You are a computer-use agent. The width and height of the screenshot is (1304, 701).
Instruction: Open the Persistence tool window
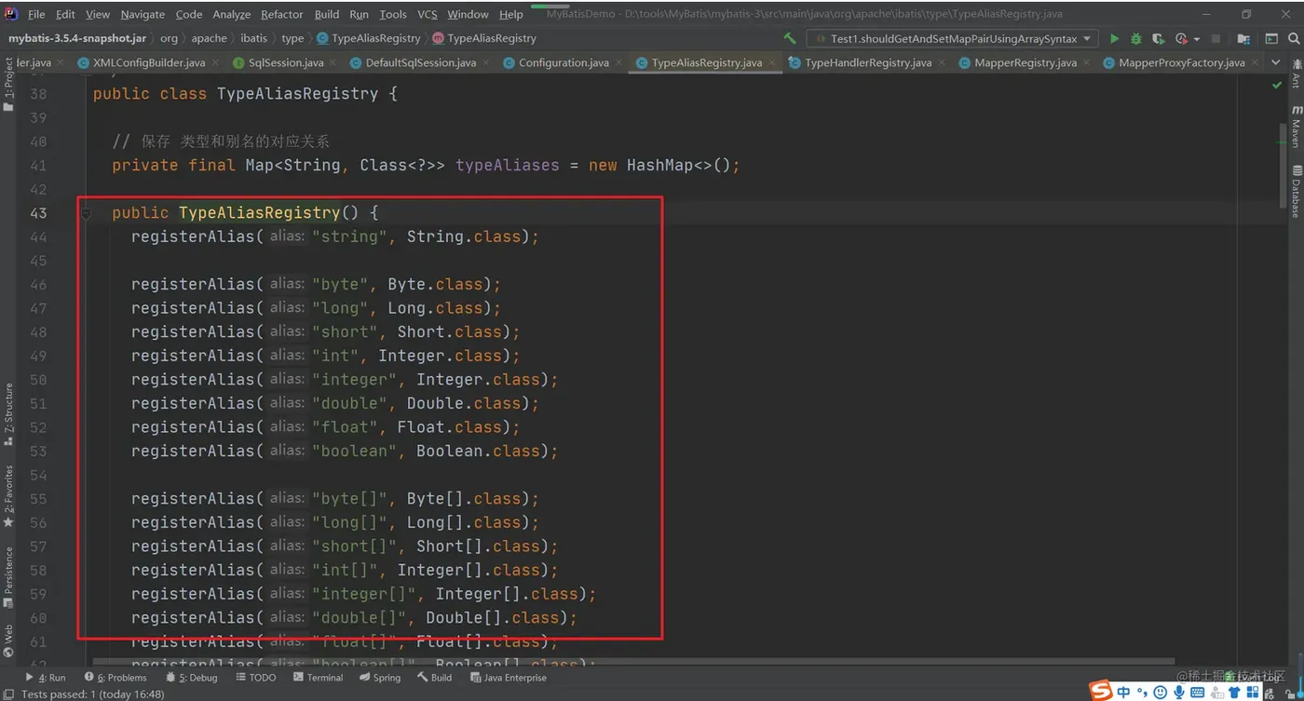(x=8, y=576)
